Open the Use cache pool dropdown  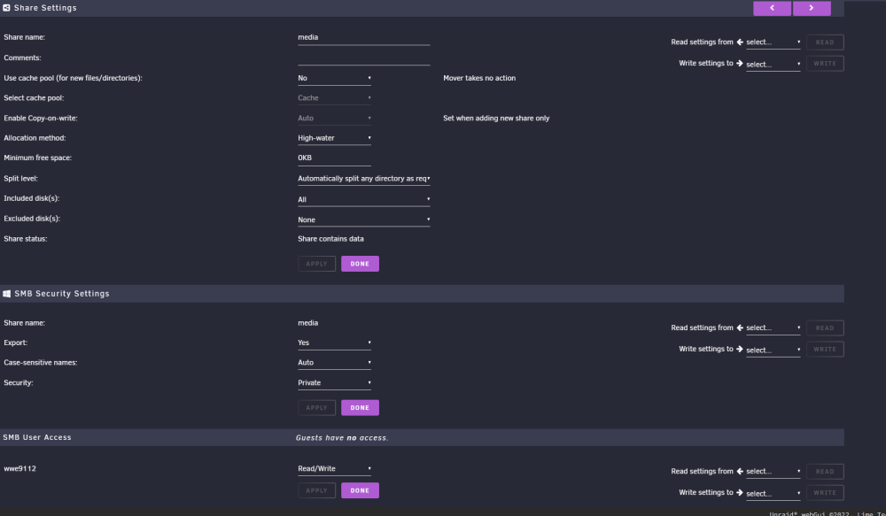click(335, 79)
